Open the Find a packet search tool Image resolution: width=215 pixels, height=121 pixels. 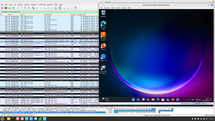(33, 8)
